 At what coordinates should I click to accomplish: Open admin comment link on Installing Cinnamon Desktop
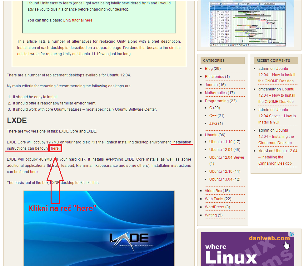276,136
